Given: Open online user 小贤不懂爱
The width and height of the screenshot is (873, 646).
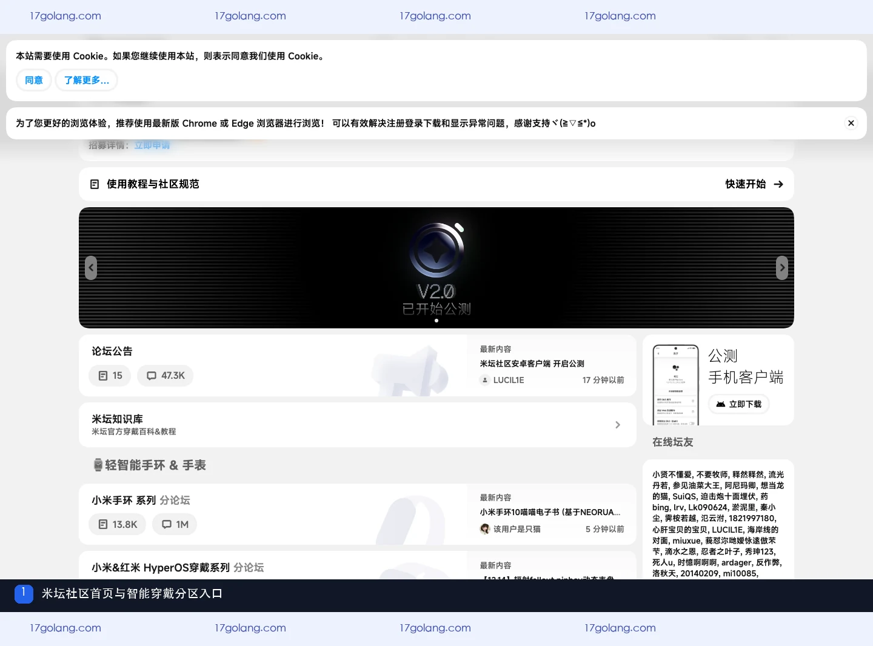Looking at the screenshot, I should [672, 475].
